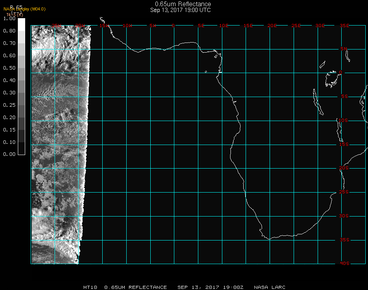Click the 'NASA LARC' footer text
Screen dimensions: 368x290
(x=270, y=287)
